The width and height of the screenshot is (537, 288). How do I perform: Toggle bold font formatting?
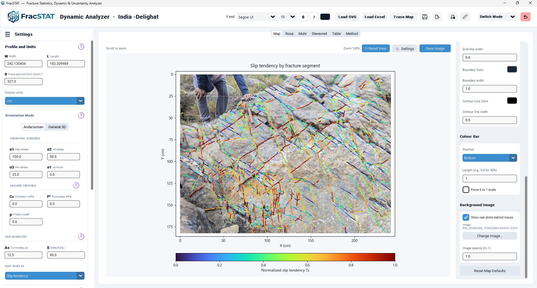(x=303, y=17)
